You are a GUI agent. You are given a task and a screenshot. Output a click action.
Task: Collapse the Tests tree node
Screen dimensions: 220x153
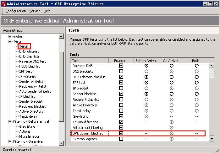pos(10,41)
